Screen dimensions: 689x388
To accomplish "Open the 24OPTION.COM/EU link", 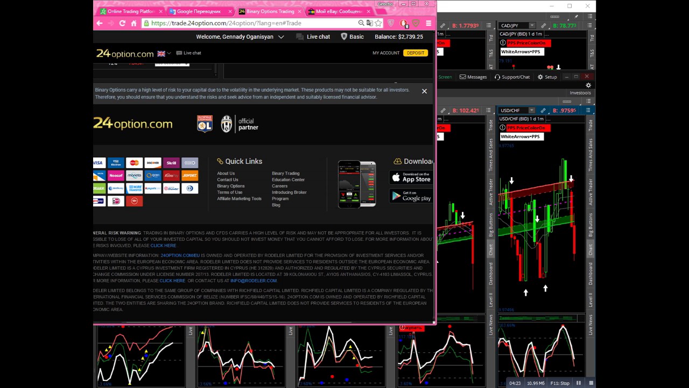I will pyautogui.click(x=180, y=255).
